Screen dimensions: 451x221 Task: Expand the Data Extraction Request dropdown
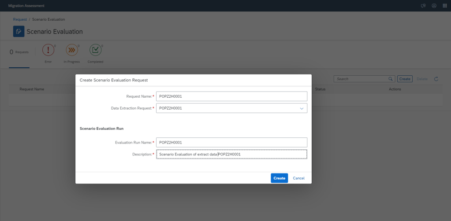(302, 108)
